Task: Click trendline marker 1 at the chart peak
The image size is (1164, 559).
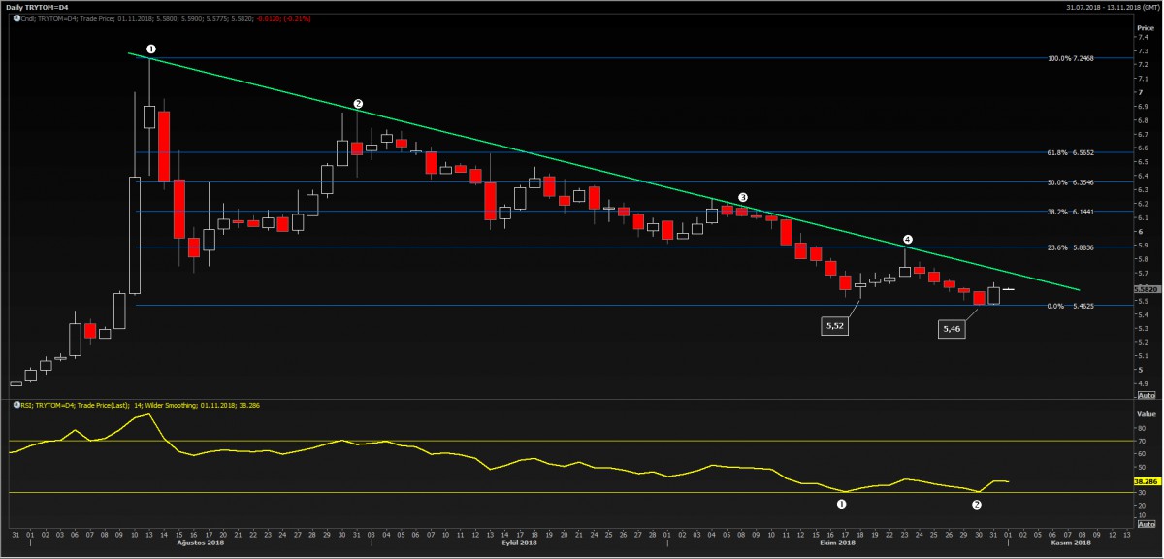Action: pos(150,48)
